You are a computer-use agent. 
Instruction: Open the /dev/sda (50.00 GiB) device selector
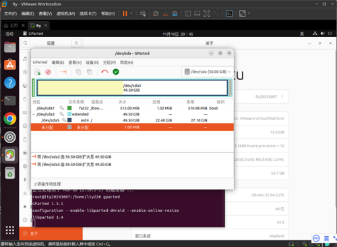208,72
